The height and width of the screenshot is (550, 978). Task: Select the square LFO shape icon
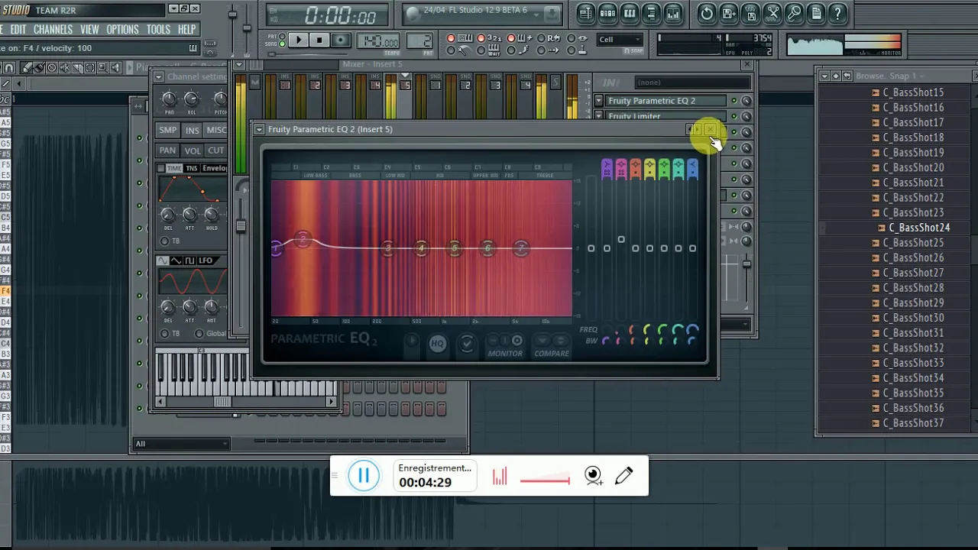[x=190, y=260]
